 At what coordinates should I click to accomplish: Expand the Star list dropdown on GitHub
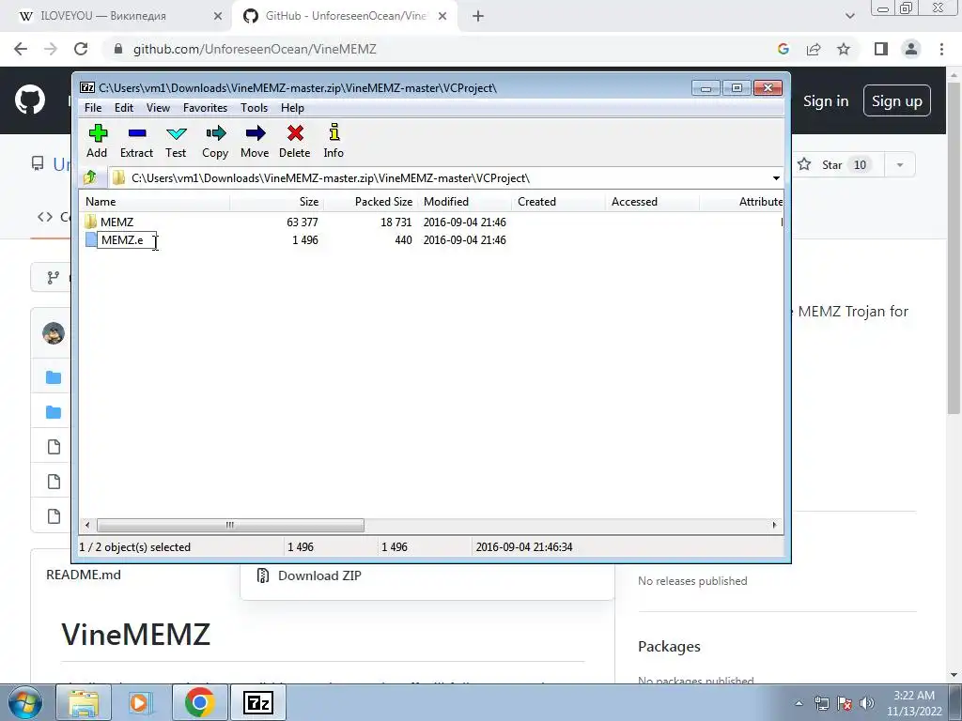click(900, 164)
